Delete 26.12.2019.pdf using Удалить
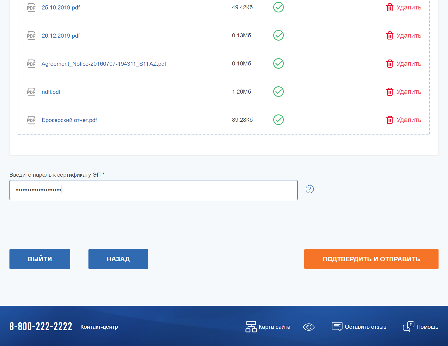This screenshot has width=448, height=346. (409, 35)
